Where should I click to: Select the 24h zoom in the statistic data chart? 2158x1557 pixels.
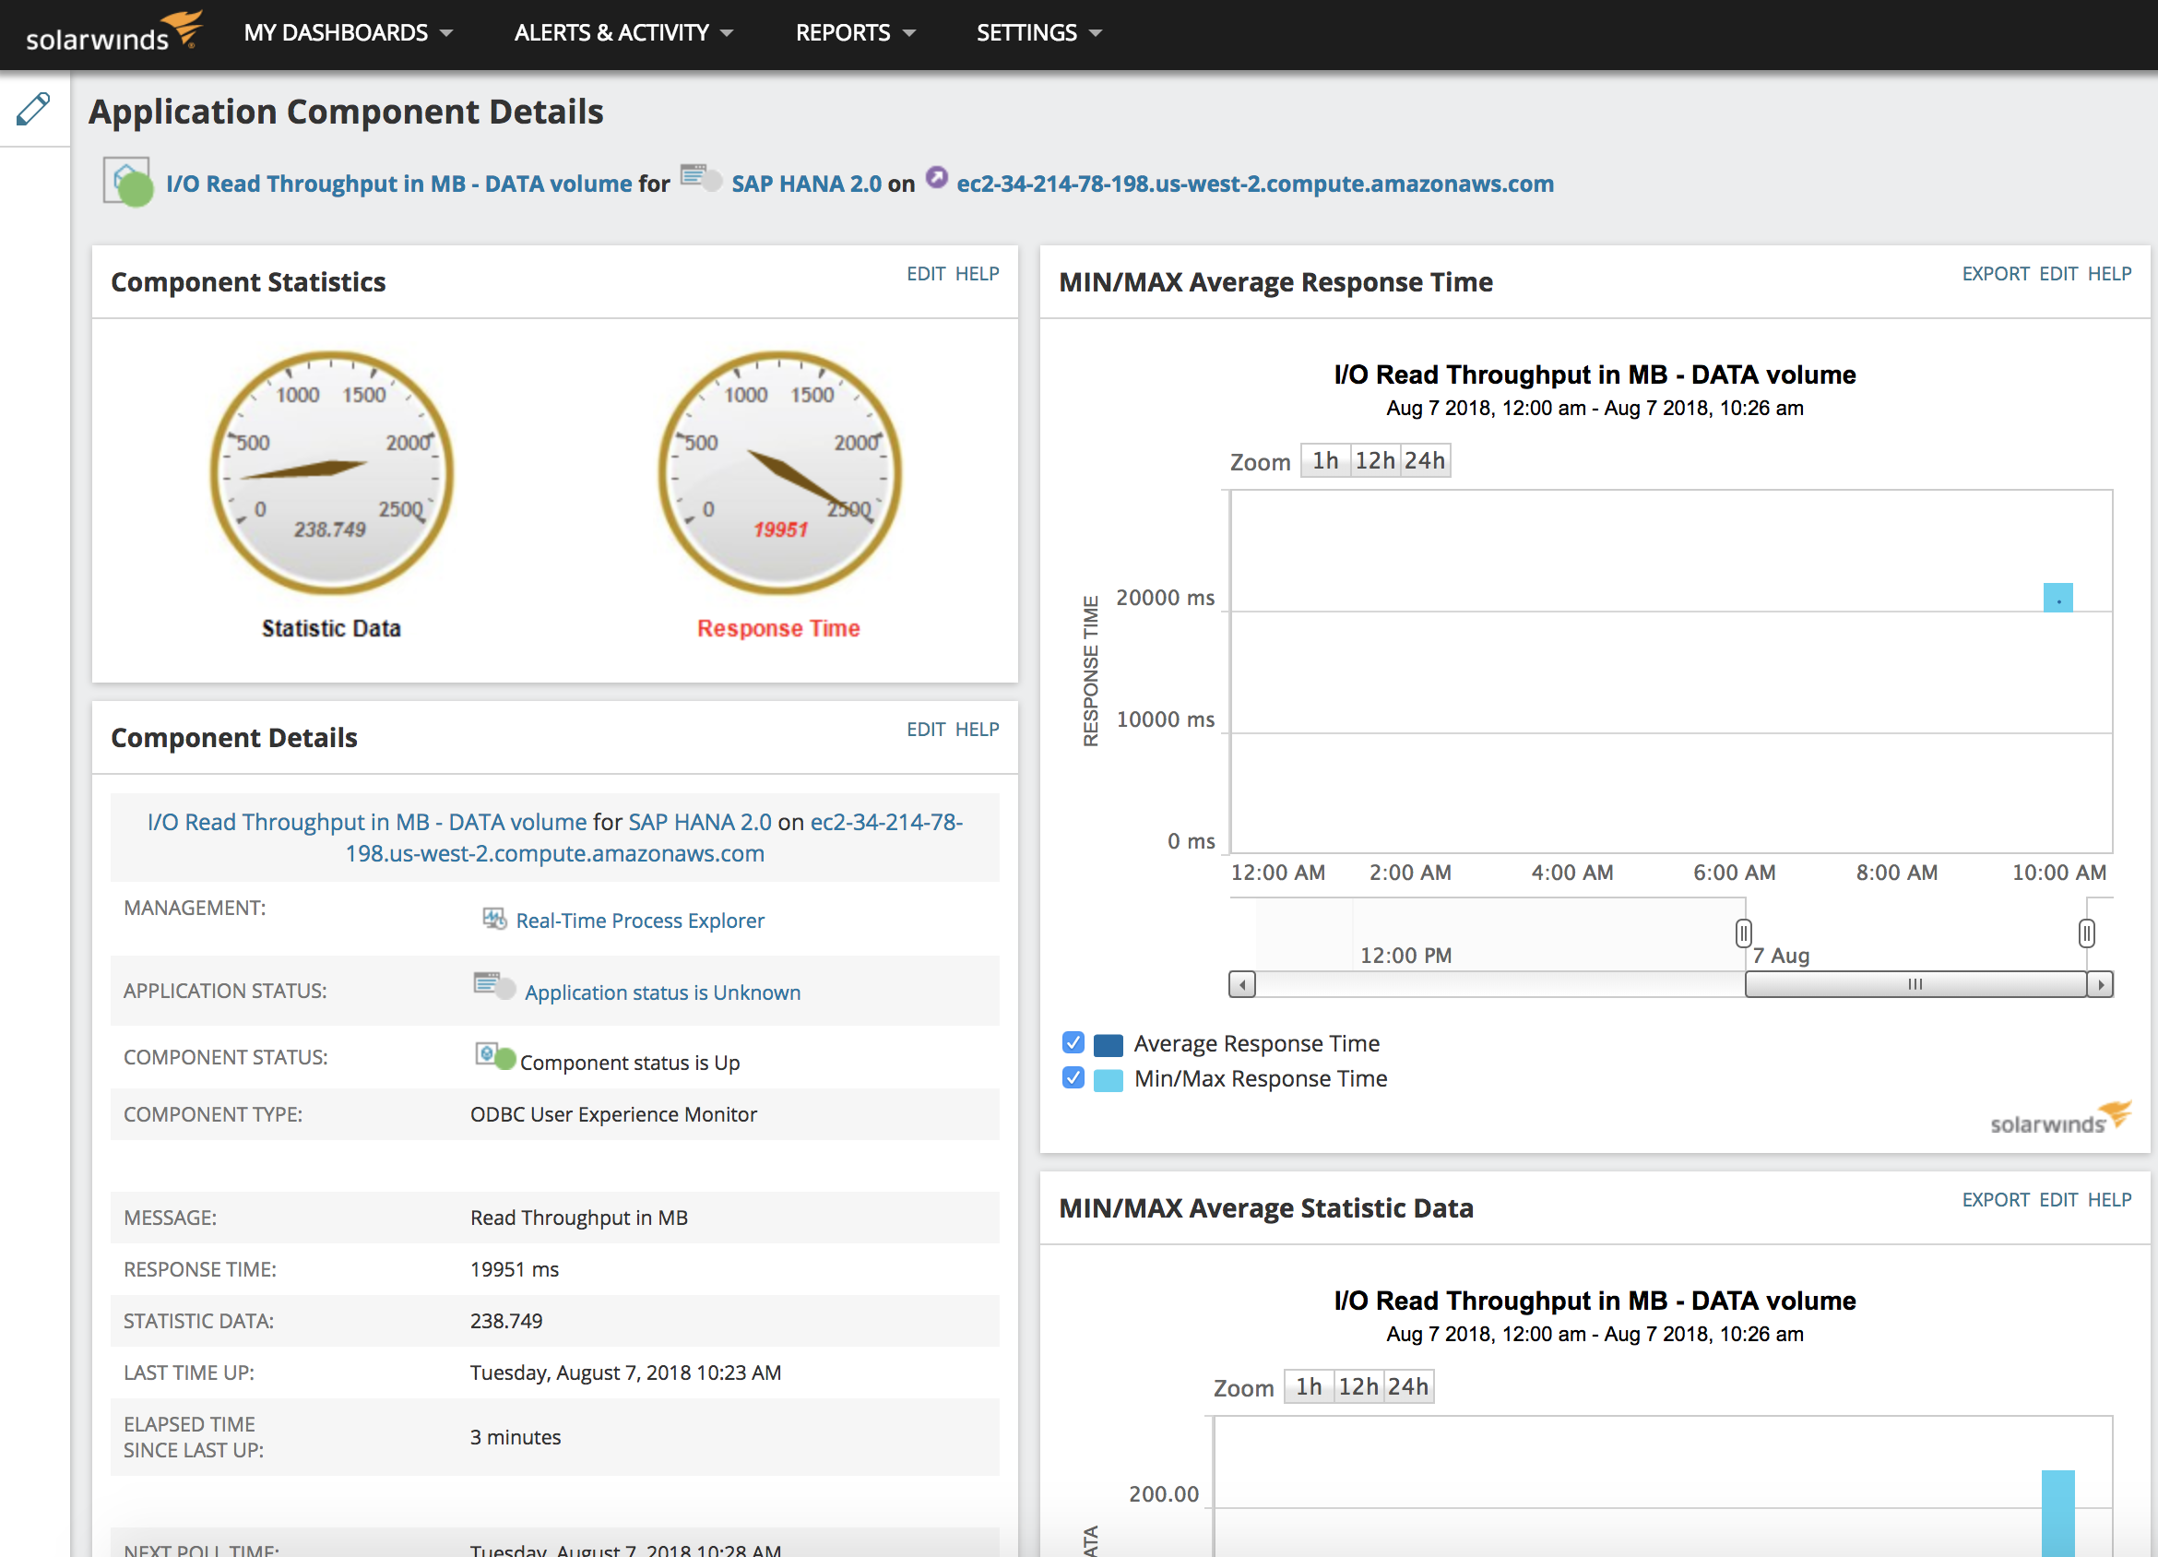tap(1408, 1386)
